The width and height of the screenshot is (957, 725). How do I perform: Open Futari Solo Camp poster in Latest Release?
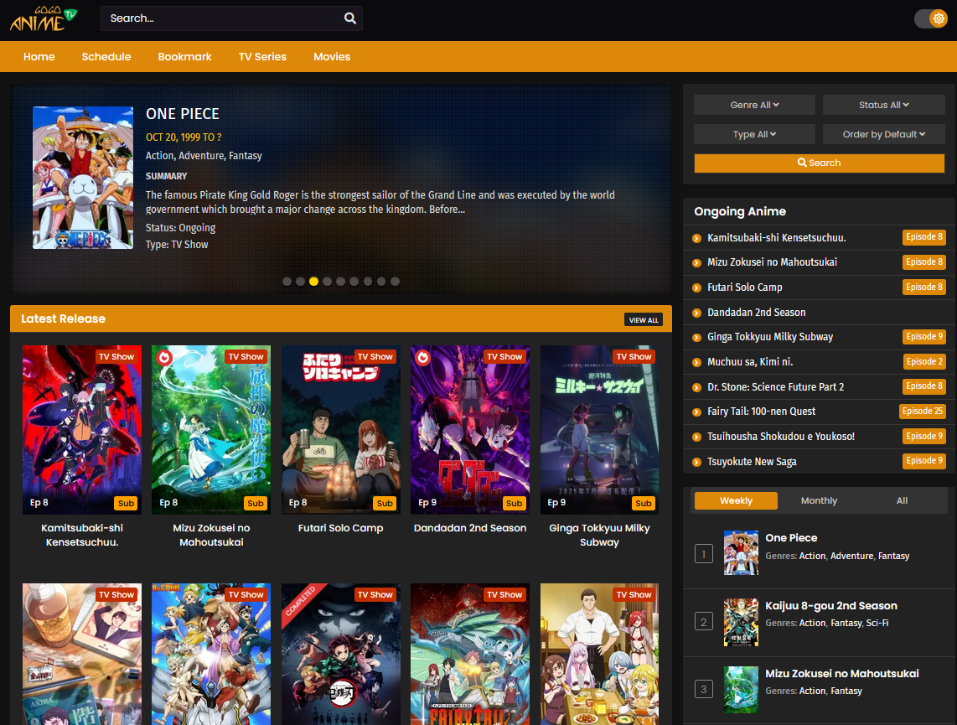point(340,430)
